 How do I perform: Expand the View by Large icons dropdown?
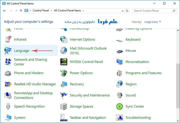[x=153, y=22]
